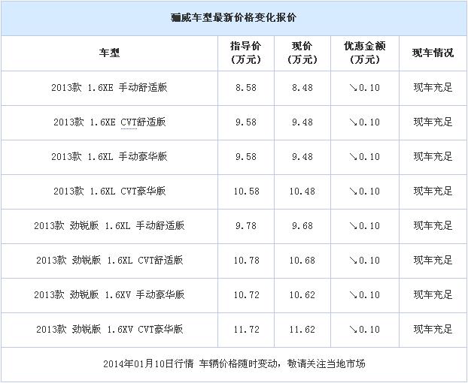Open the 2013款 1.6XE CVT舒适版 link
The image size is (468, 383).
pyautogui.click(x=109, y=122)
